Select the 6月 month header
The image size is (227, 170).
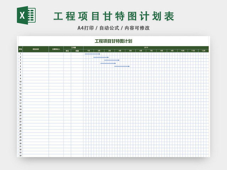coord(141,51)
